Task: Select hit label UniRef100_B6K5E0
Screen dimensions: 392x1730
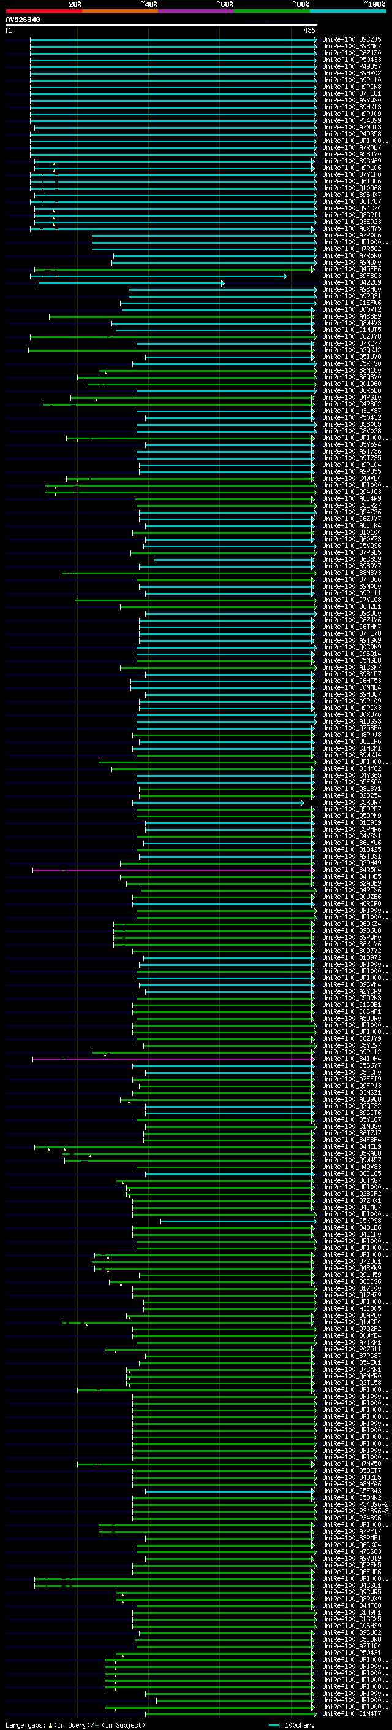Action: point(352,391)
